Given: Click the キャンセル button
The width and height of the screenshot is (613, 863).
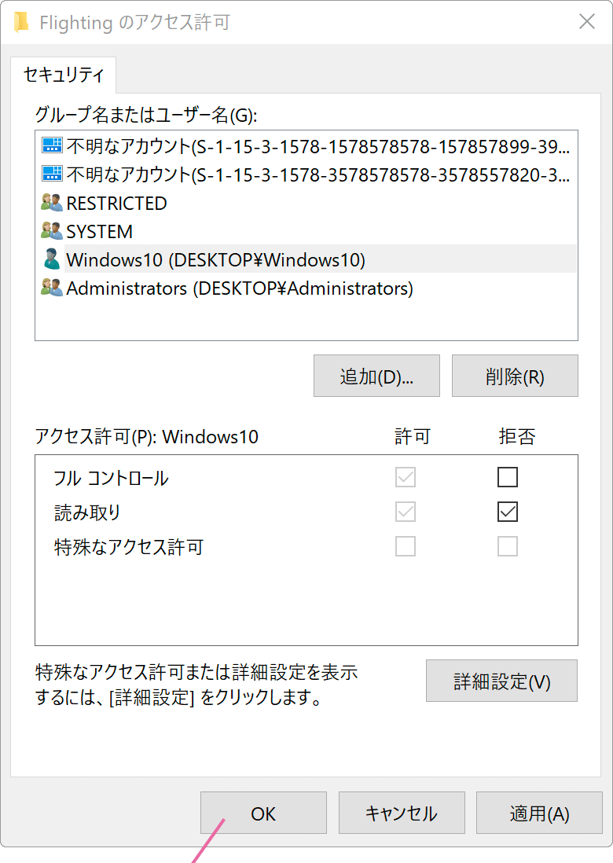Looking at the screenshot, I should (x=402, y=813).
